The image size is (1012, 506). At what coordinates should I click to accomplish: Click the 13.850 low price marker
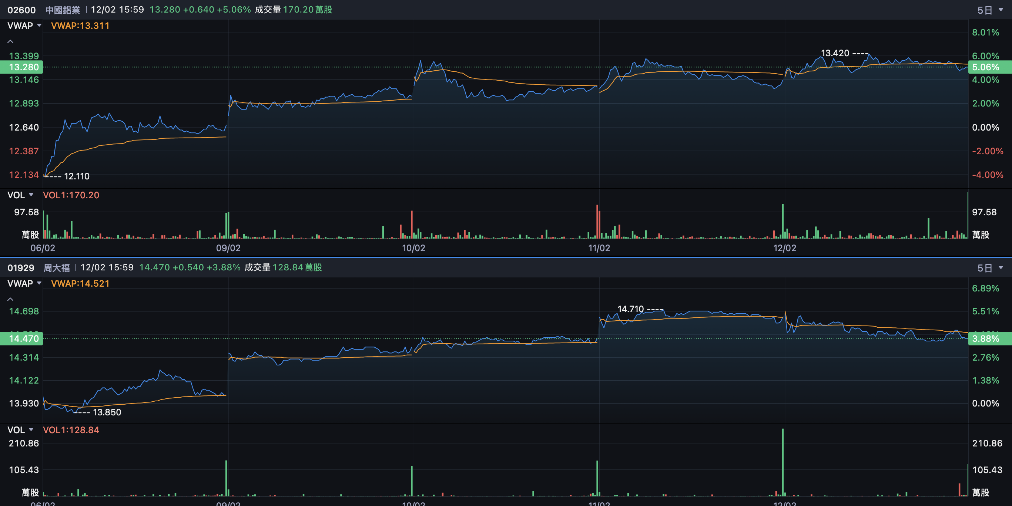click(x=107, y=412)
